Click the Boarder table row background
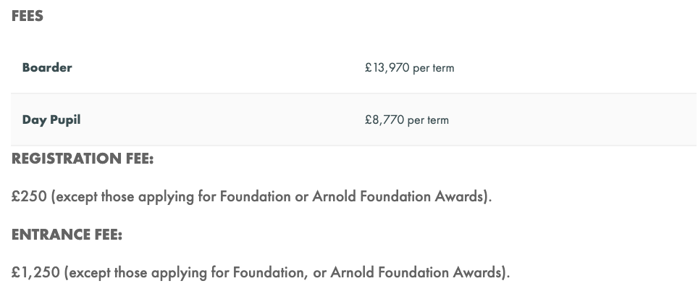 tap(354, 68)
